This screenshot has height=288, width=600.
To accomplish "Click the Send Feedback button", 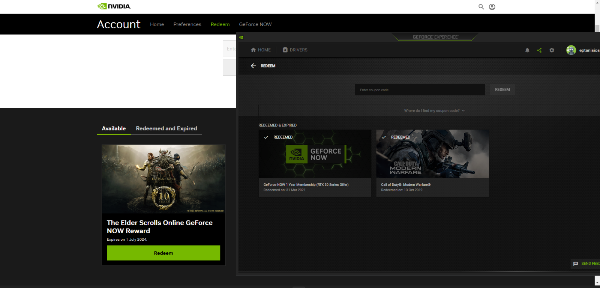I will tap(585, 264).
